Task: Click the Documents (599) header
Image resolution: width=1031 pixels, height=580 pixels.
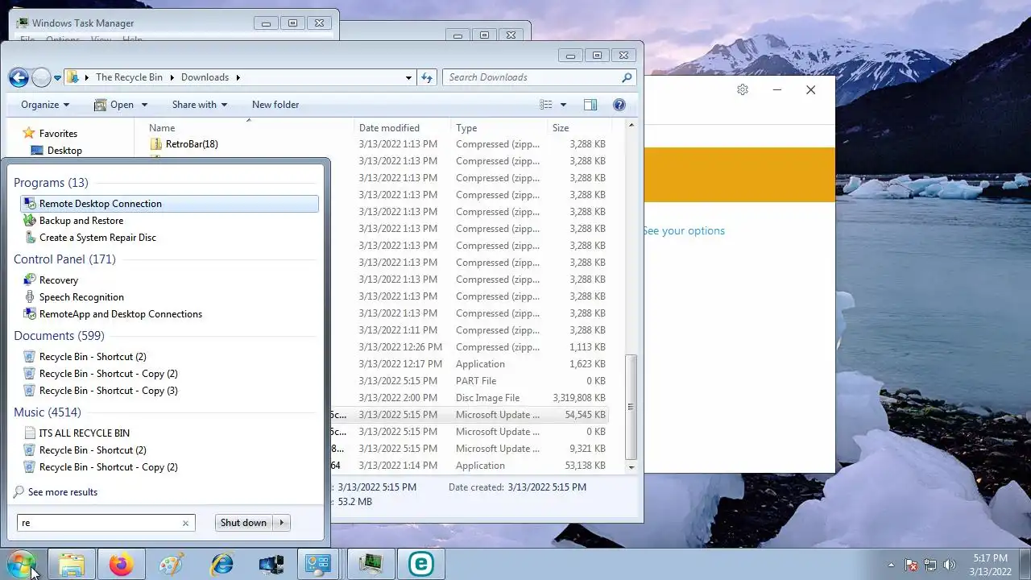Action: 59,336
